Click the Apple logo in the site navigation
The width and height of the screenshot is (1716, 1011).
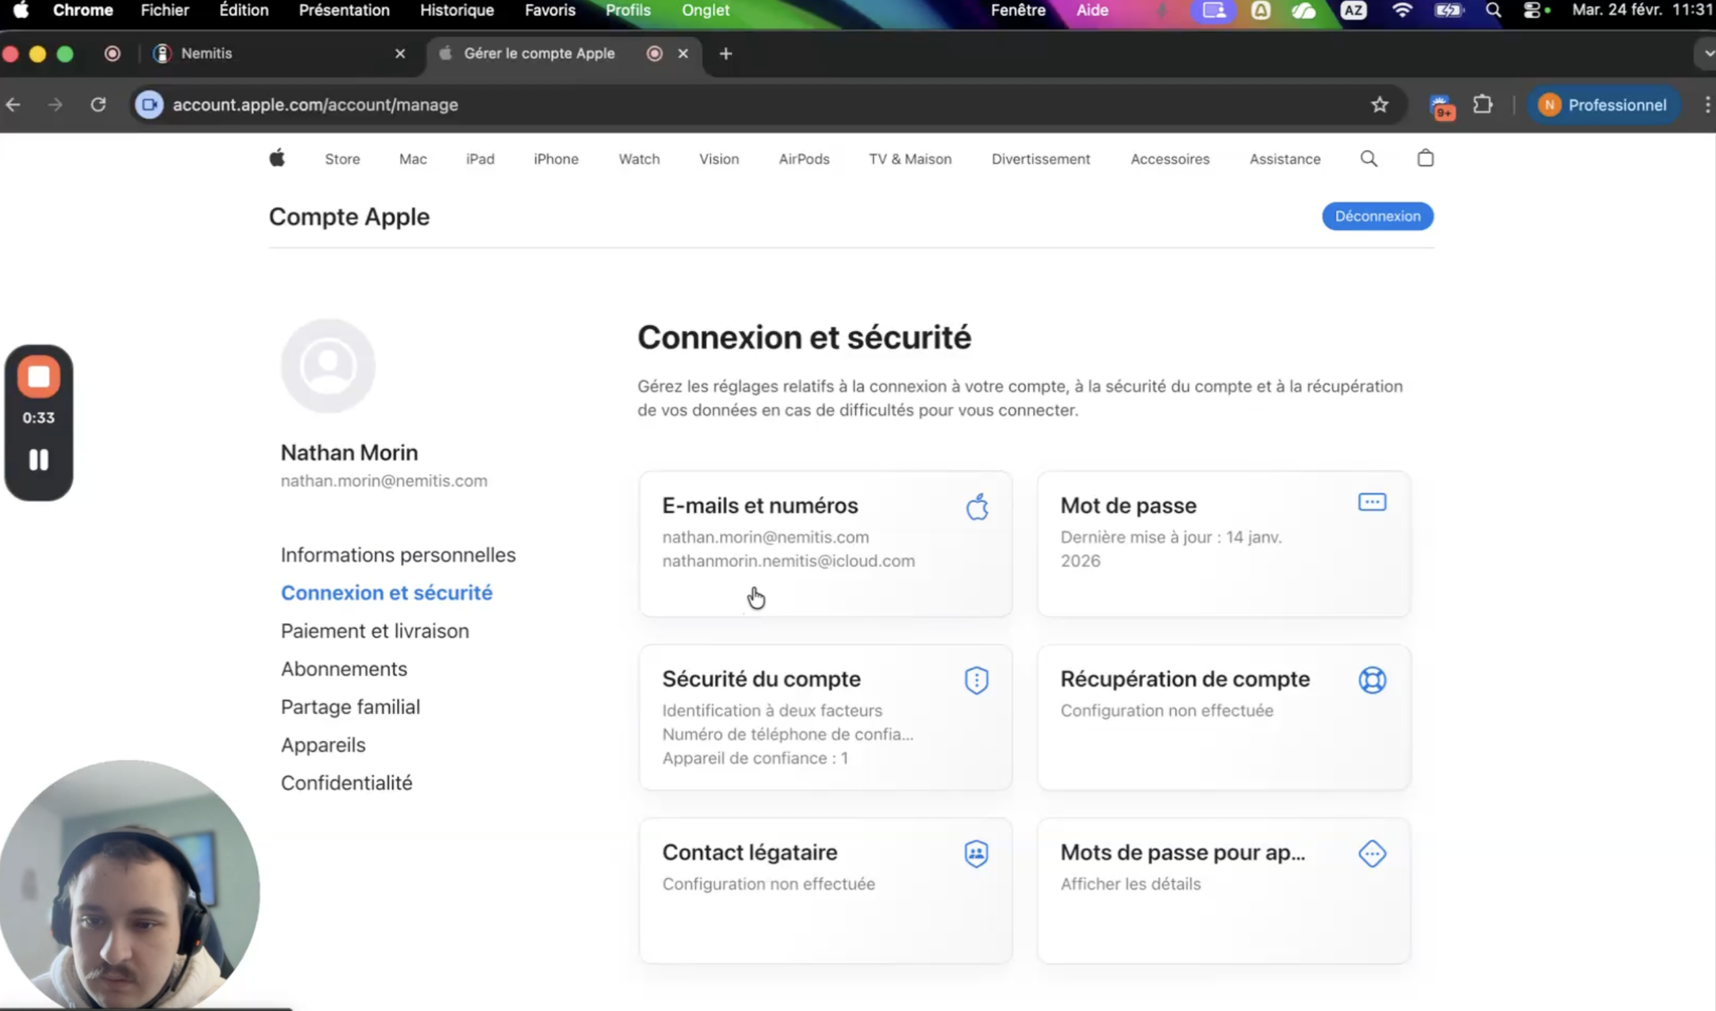click(x=277, y=158)
